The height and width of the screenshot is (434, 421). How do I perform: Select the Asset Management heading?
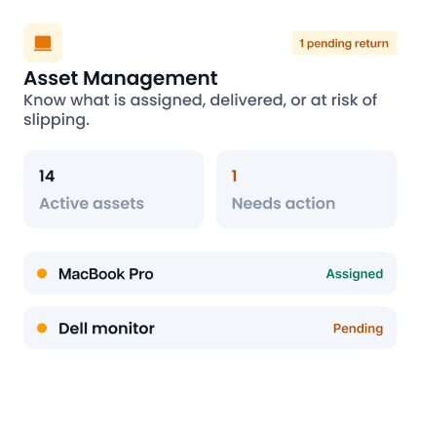[x=121, y=78]
